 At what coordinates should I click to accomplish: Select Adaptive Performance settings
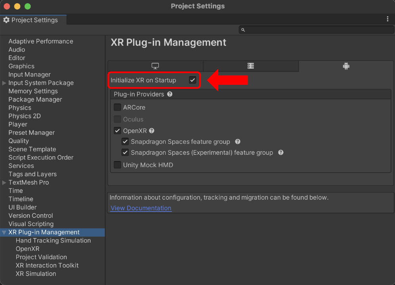(41, 41)
